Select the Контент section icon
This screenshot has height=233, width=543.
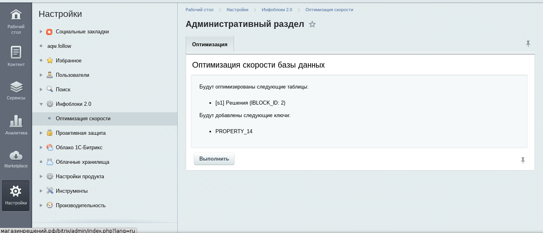coord(16,52)
